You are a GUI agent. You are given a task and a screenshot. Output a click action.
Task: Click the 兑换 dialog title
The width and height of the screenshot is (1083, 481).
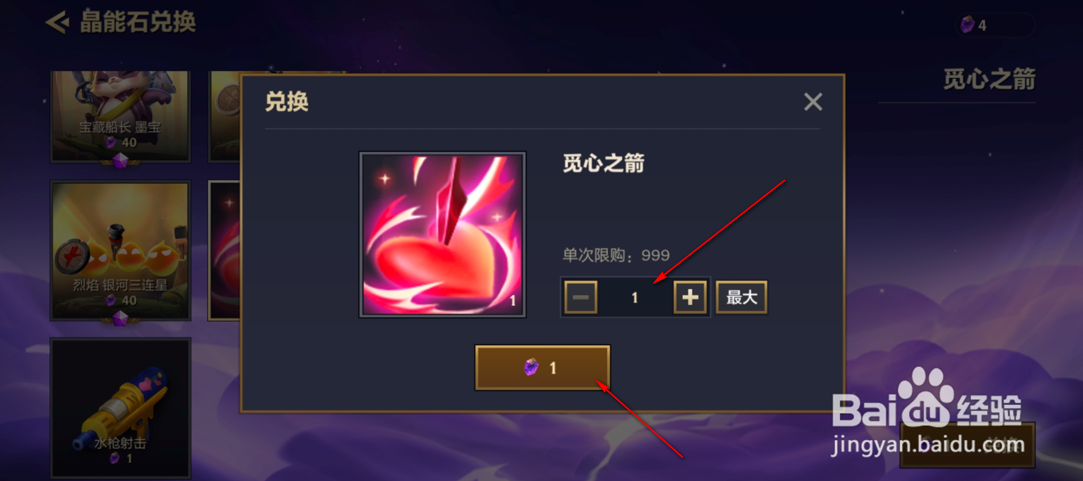[287, 102]
